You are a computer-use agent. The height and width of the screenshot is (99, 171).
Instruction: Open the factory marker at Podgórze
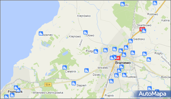96,51
